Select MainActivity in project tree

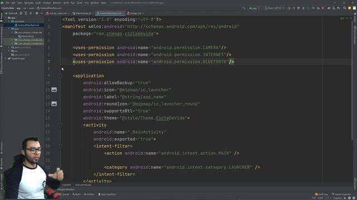[x=26, y=36]
